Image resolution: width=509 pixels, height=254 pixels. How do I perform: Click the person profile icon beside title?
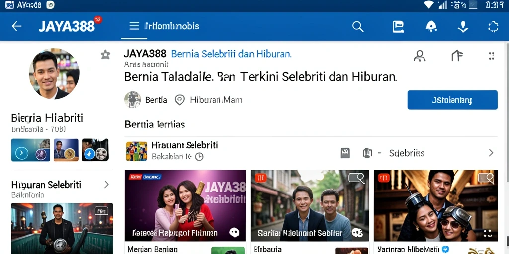[x=420, y=56]
